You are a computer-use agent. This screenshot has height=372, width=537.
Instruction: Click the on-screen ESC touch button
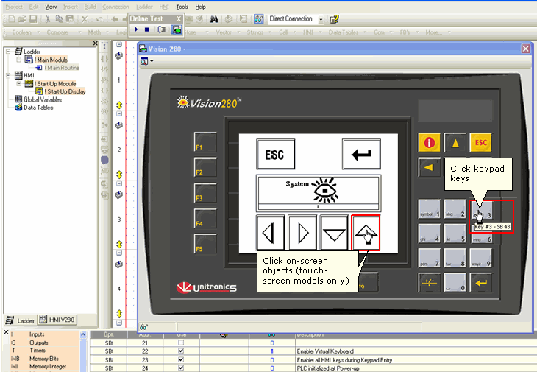(275, 154)
